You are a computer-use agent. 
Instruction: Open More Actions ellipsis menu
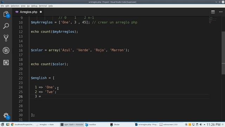click(x=221, y=12)
